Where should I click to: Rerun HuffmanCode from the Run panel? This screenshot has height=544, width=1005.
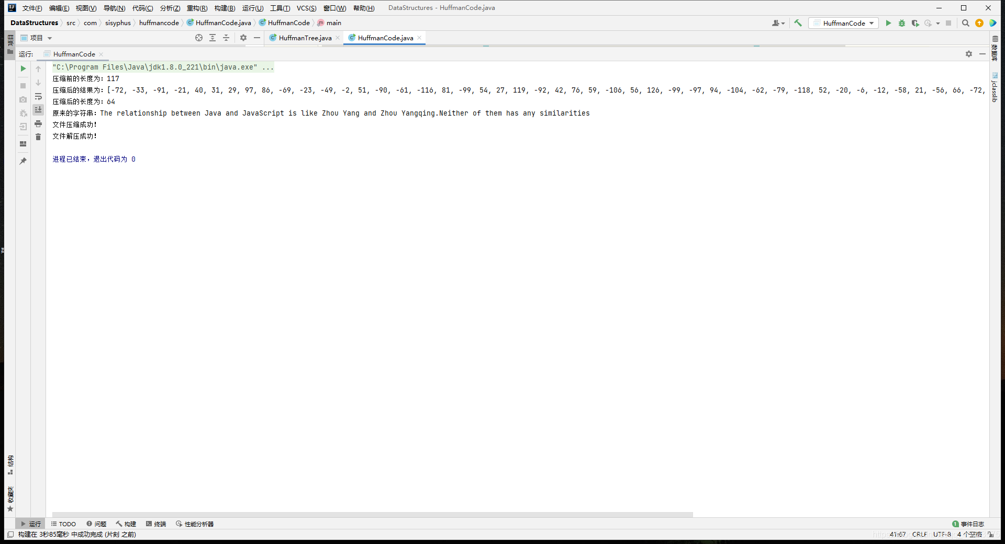(23, 69)
